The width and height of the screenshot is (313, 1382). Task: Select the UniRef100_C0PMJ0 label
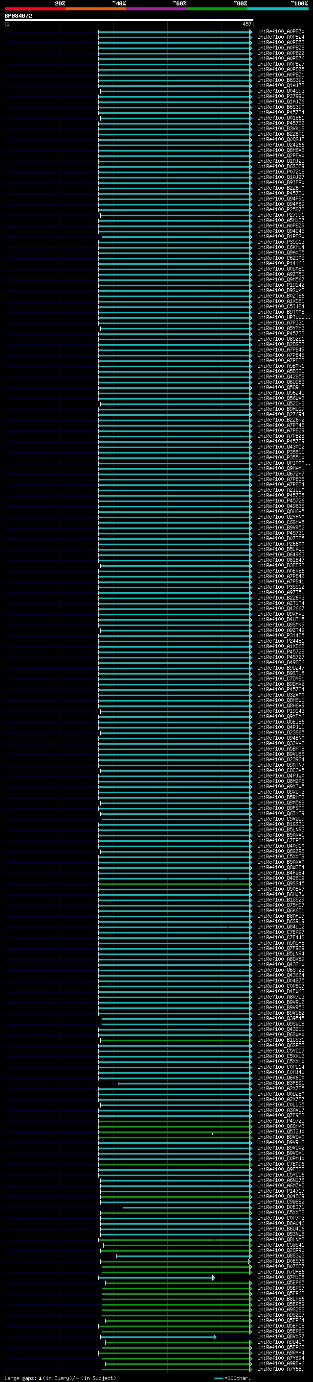coord(281,1158)
